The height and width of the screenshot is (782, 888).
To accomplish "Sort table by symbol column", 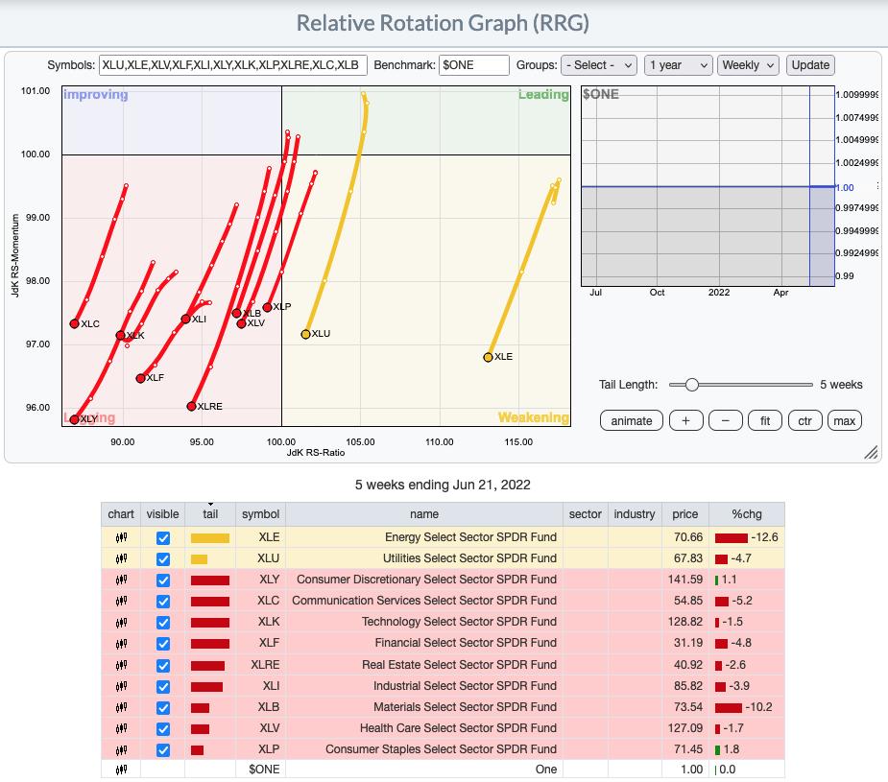I will pos(260,513).
